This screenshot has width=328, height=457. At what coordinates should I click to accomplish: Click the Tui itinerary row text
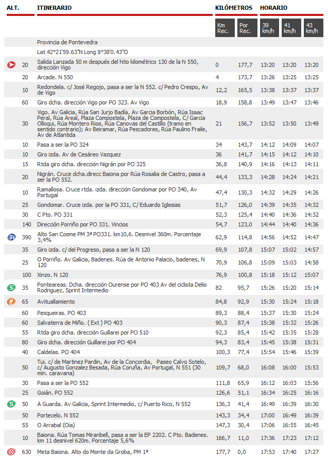(x=122, y=367)
